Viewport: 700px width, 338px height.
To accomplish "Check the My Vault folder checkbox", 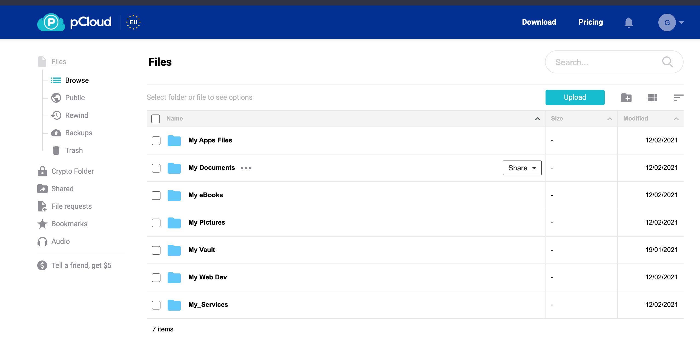I will [156, 250].
